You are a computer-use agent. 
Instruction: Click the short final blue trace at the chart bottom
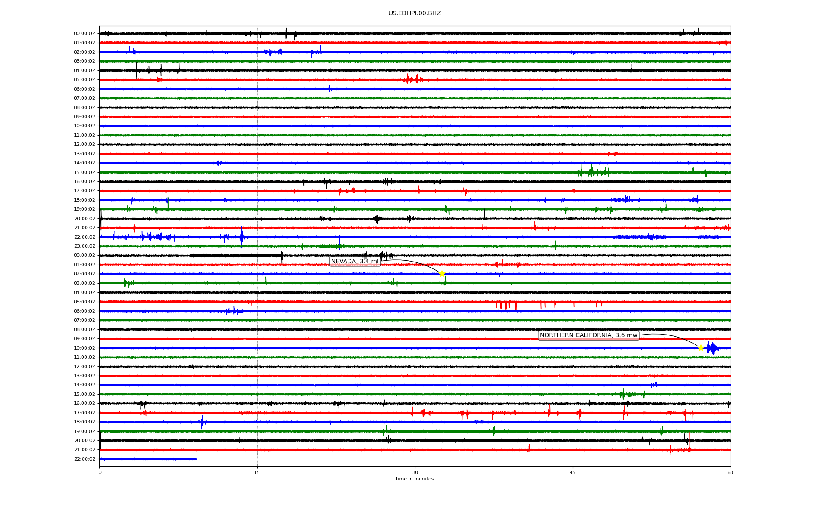pyautogui.click(x=148, y=459)
